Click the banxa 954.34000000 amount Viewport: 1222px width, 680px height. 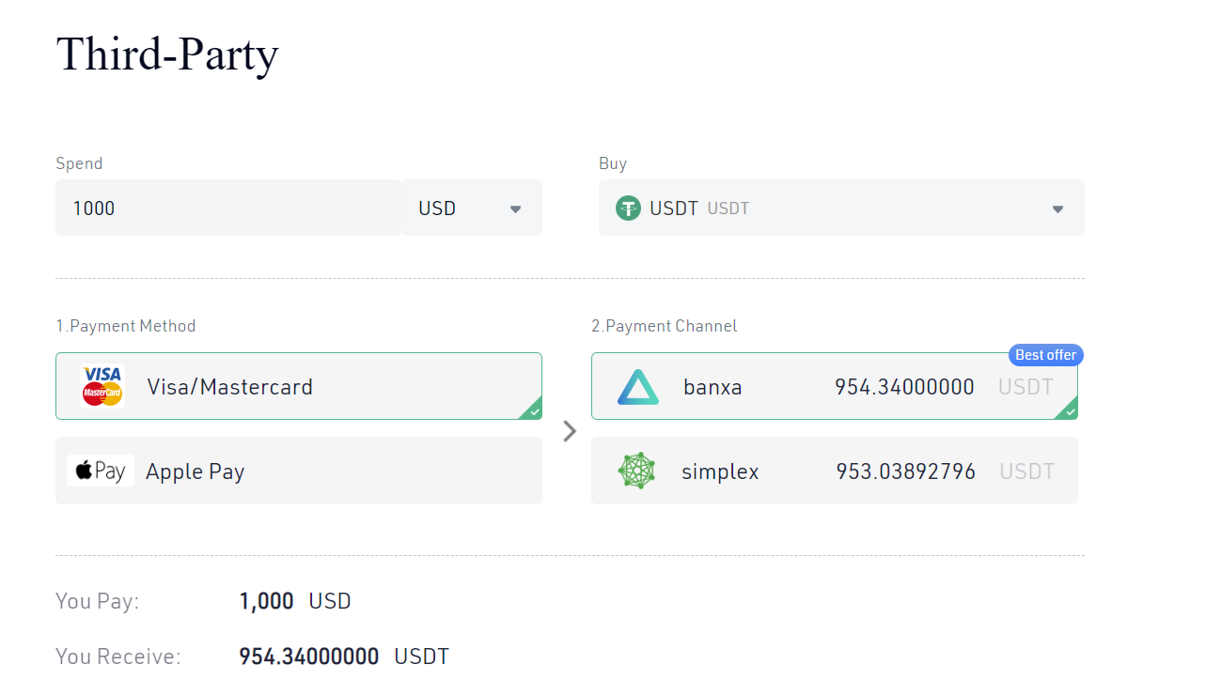[x=904, y=387]
